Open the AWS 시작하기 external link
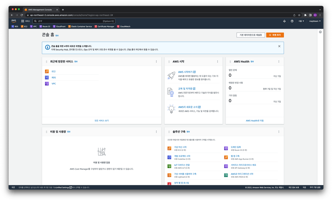This screenshot has height=201, width=332. point(187,72)
